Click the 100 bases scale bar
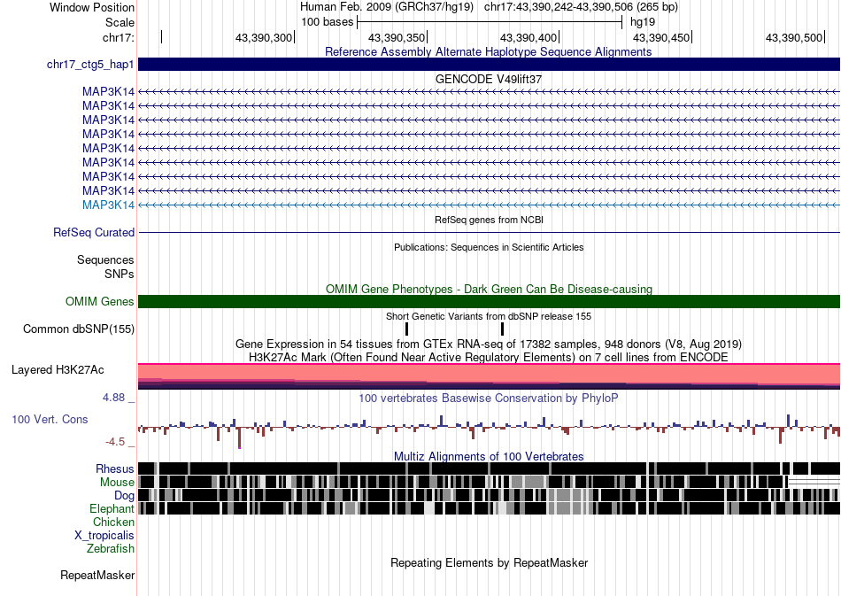841x596 pixels. click(x=490, y=22)
